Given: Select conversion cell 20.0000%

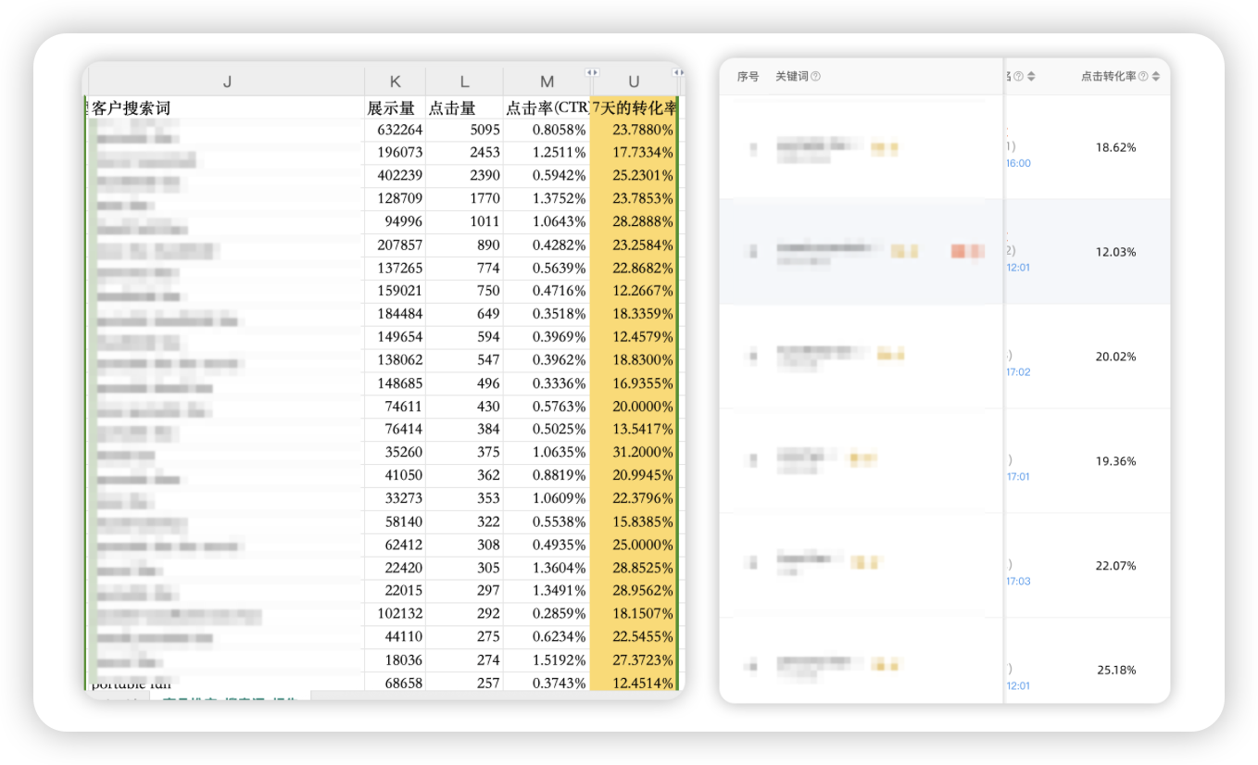Looking at the screenshot, I should coord(634,407).
